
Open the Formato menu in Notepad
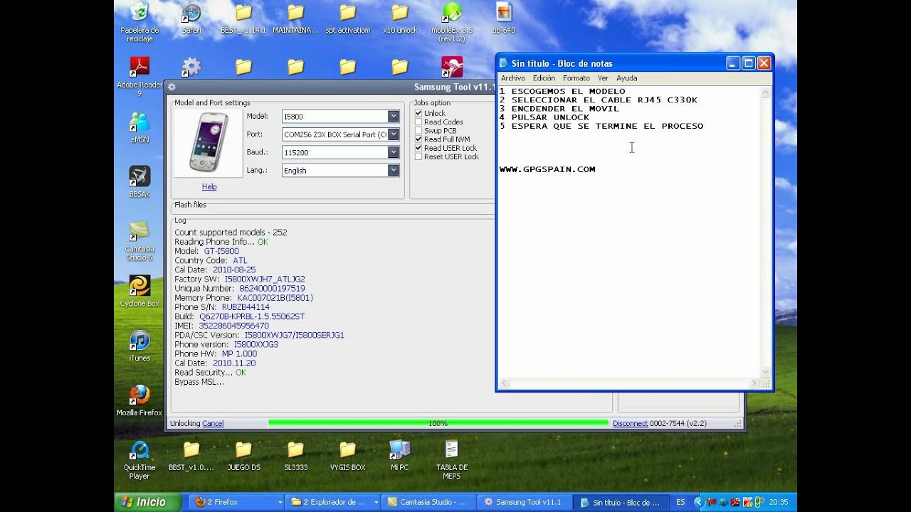[x=576, y=78]
